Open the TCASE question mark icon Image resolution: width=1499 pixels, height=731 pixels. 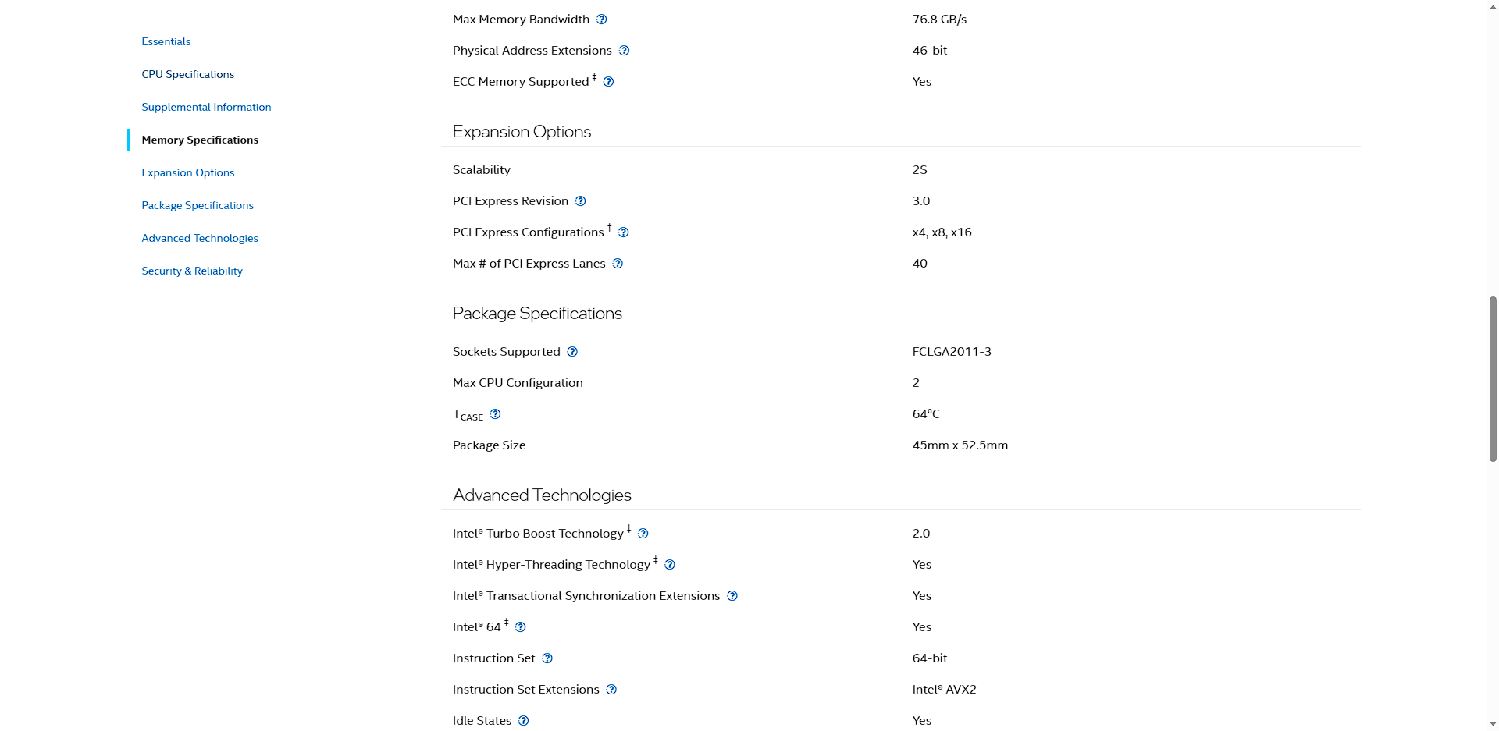click(495, 414)
